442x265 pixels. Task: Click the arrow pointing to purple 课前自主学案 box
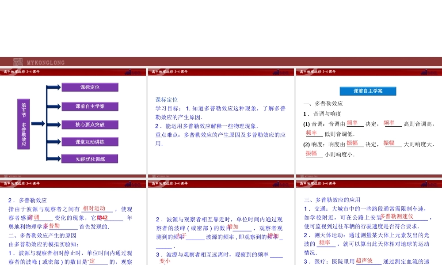55,106
